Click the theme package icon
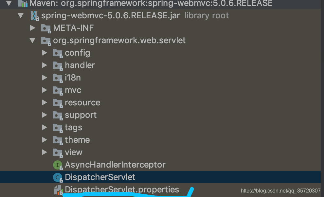Viewport: 324px width, 197px height. [58, 140]
